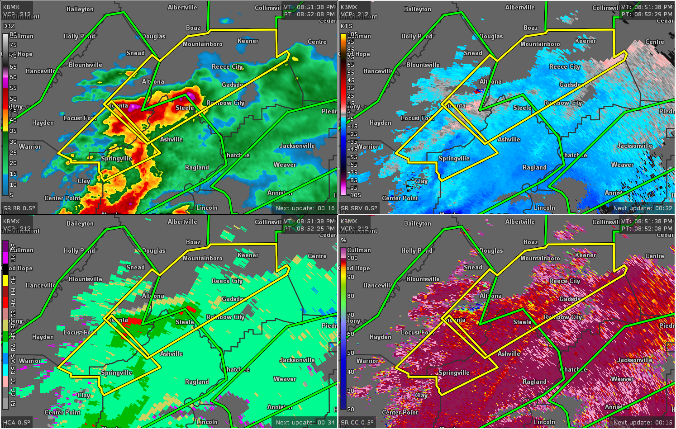This screenshot has width=676, height=429.
Task: Click Jacksonville label in SR BR panel
Action: (x=297, y=146)
